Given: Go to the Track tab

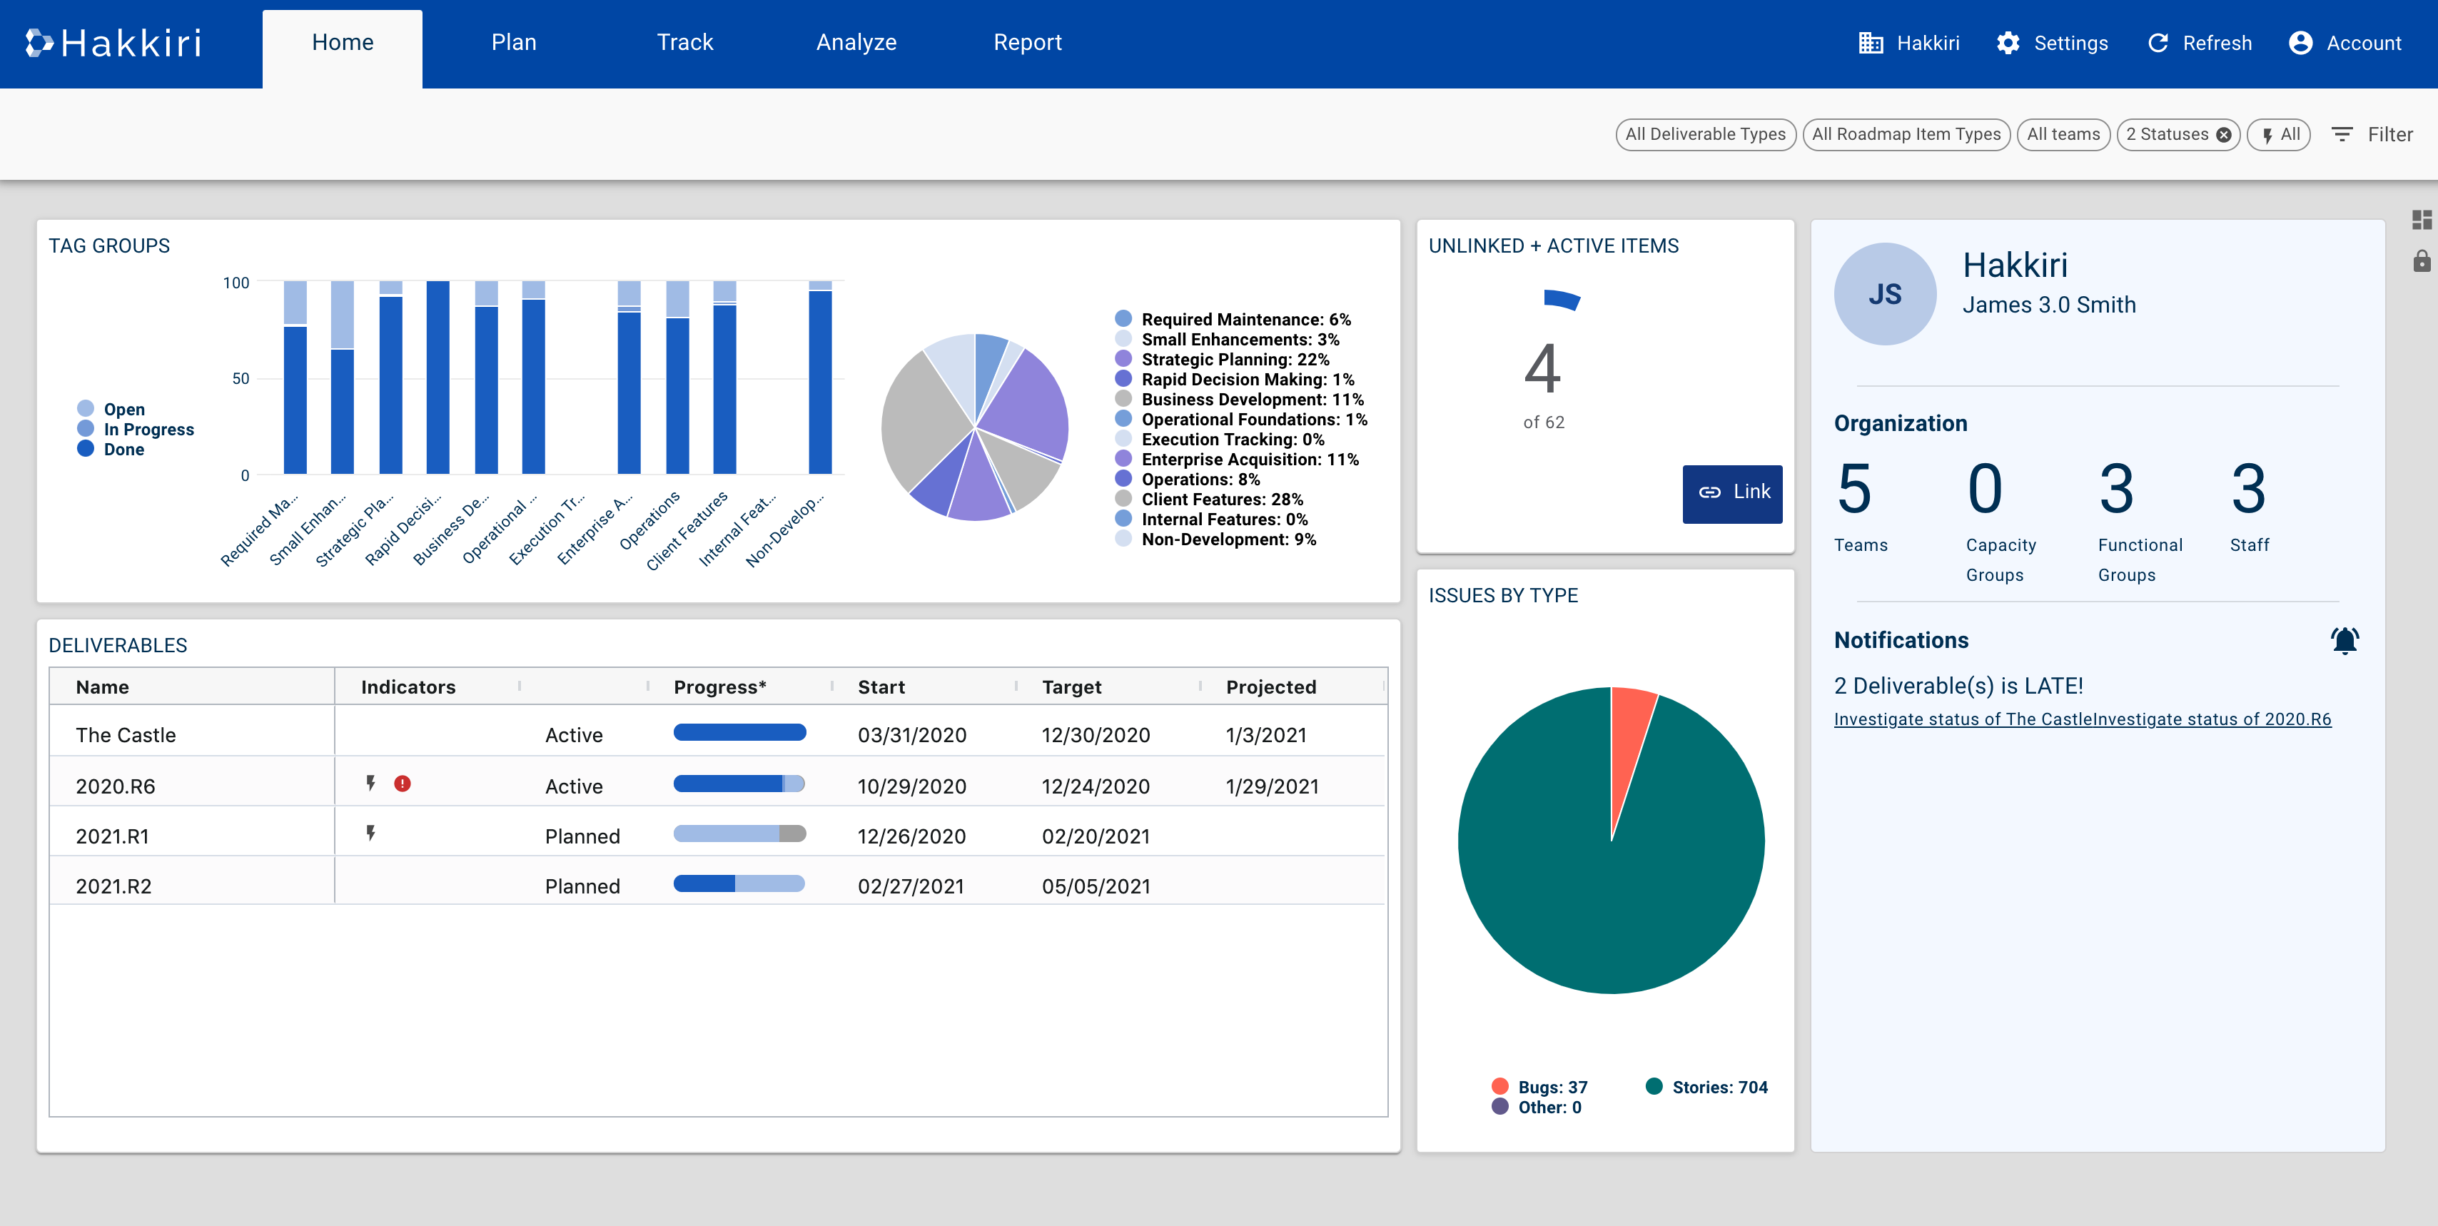Looking at the screenshot, I should coord(684,43).
